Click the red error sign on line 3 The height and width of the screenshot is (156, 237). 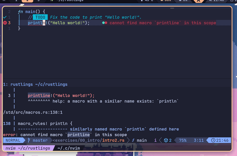point(5,23)
